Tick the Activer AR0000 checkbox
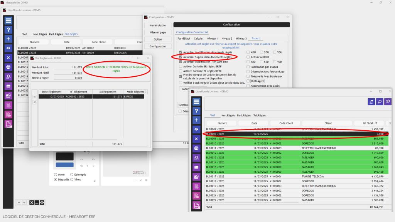395x222 pixels. click(x=248, y=57)
